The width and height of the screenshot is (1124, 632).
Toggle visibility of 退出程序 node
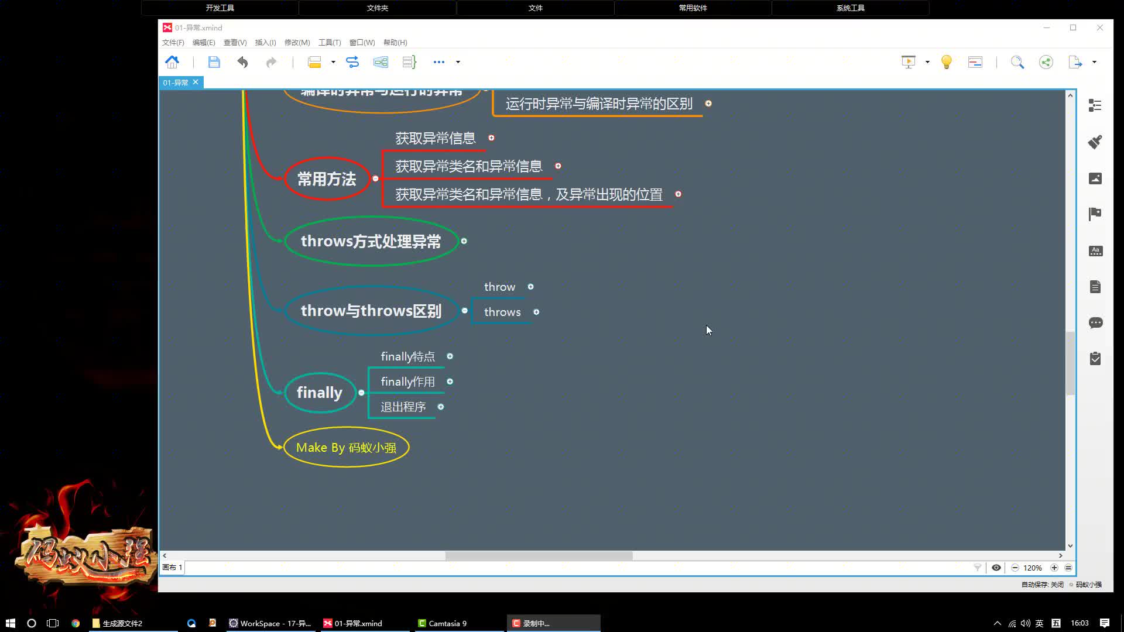[441, 407]
